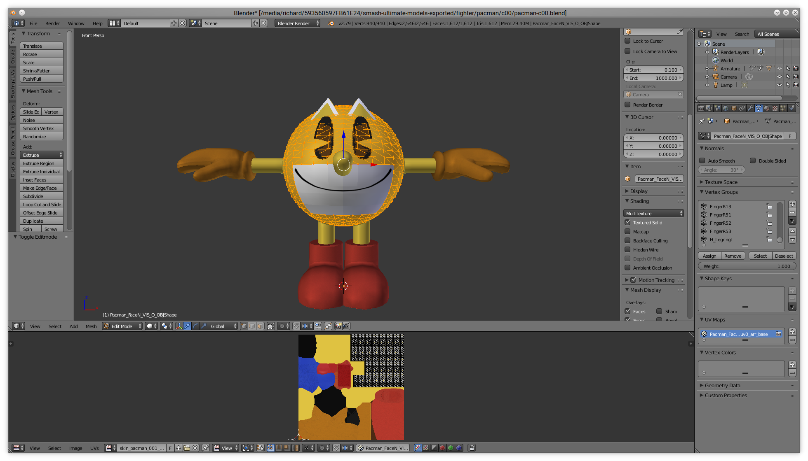Toggle snap magnet in 3D viewport header
Viewport: 808px width, 461px height.
coord(296,326)
